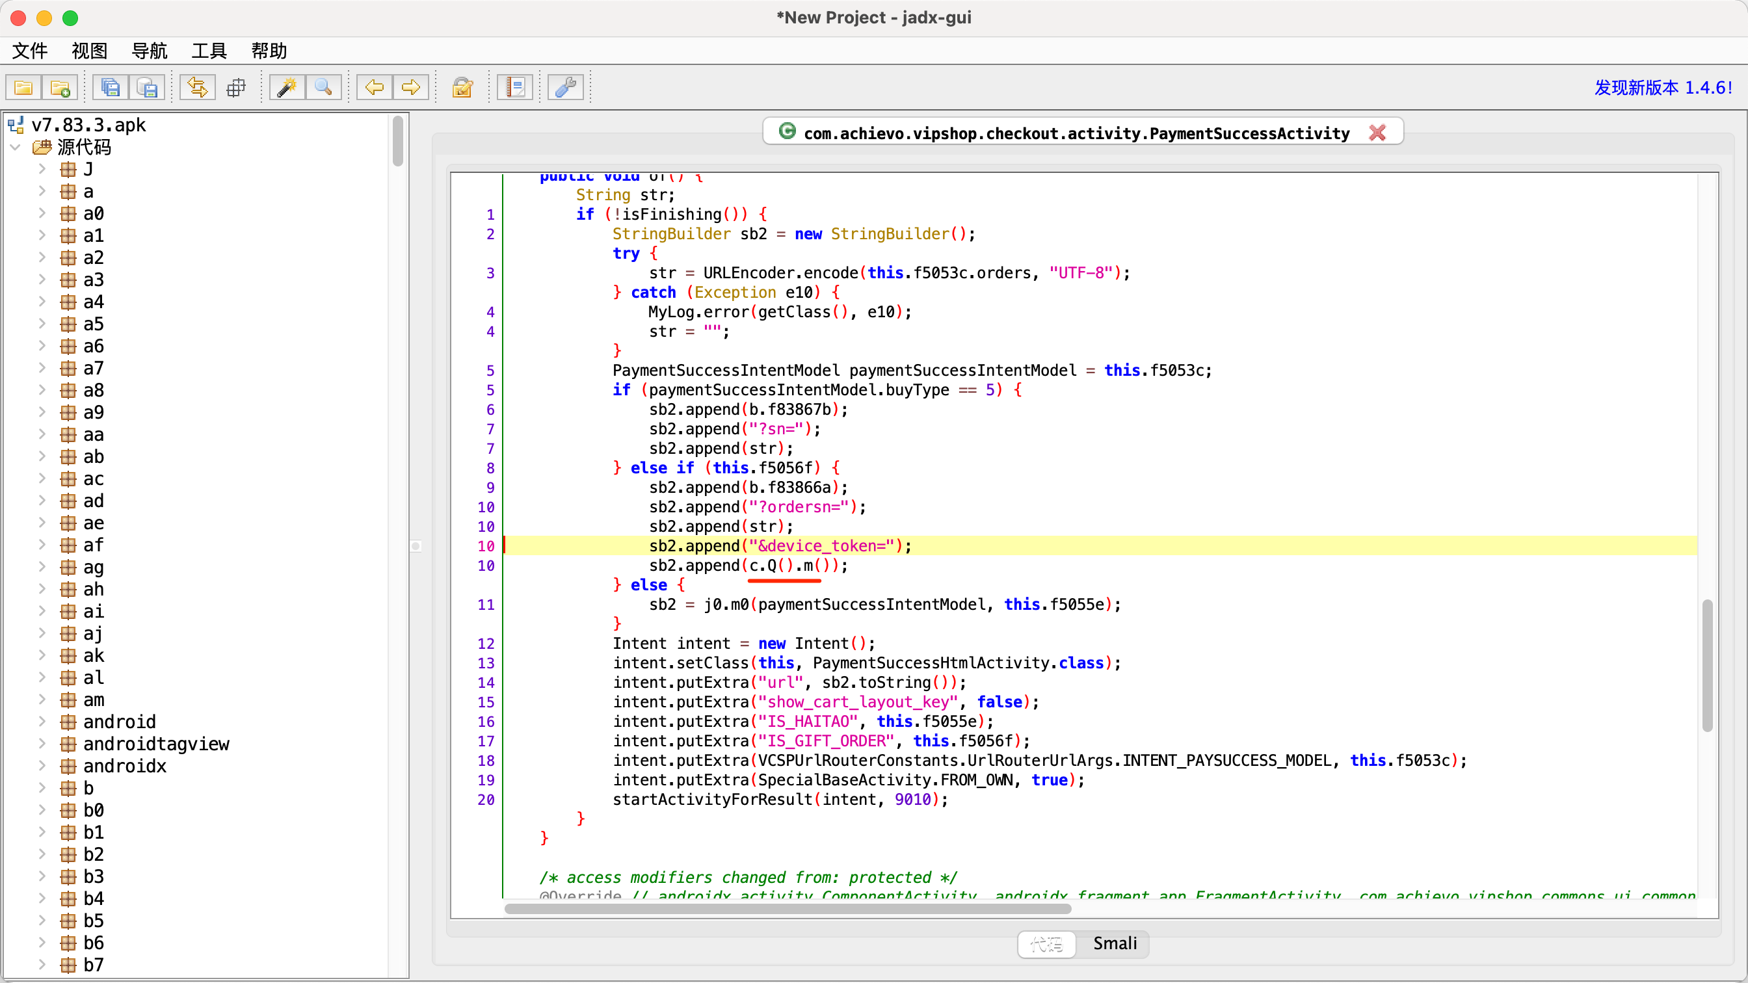Viewport: 1748px width, 983px height.
Task: Expand the androidtagview package
Action: pyautogui.click(x=42, y=744)
